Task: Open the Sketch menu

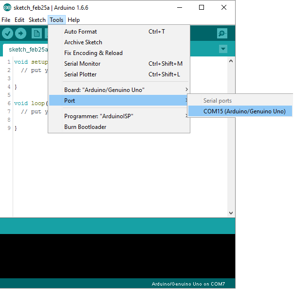Action: [37, 20]
